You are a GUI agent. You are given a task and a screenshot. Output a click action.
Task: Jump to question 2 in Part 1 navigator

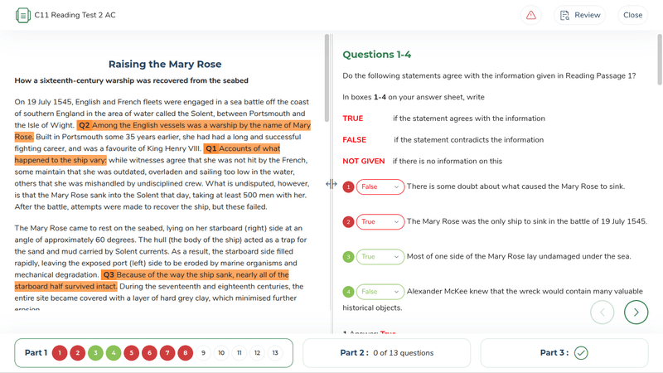tap(78, 353)
